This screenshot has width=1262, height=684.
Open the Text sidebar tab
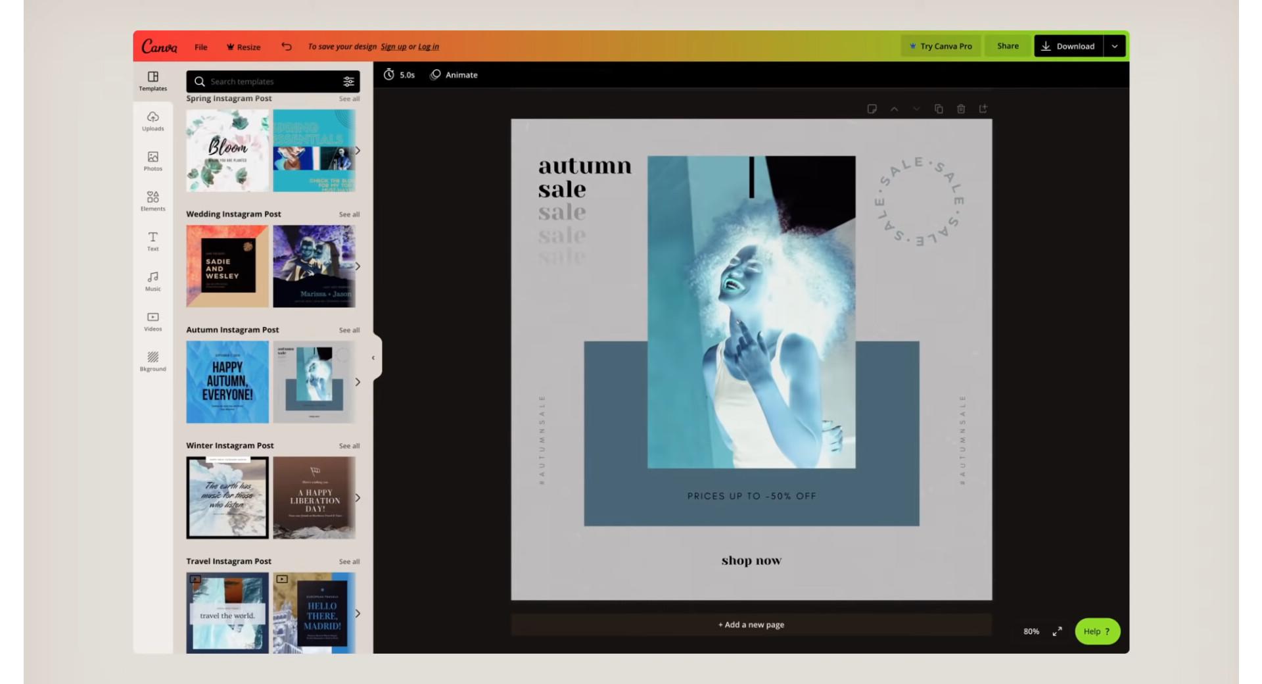[x=152, y=241]
